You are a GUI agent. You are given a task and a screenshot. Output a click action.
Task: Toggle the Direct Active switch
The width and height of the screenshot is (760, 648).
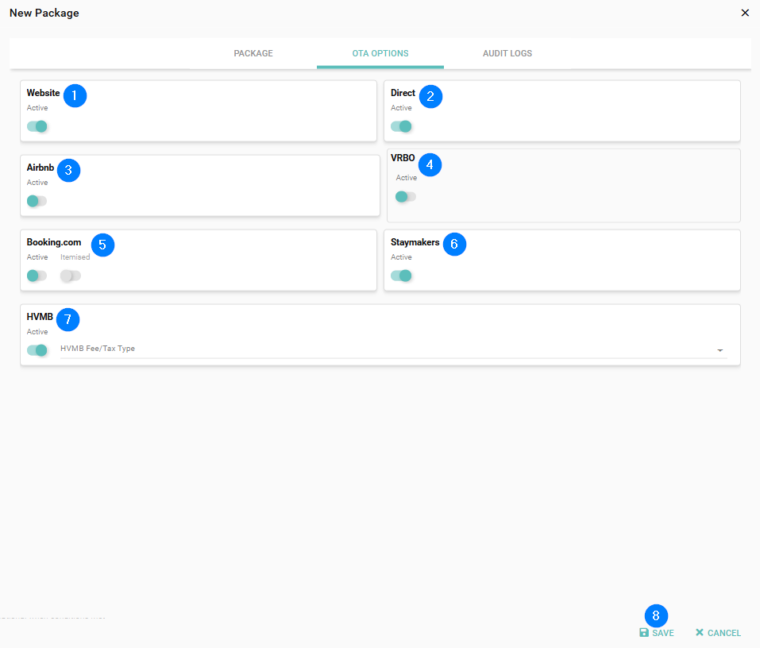[x=401, y=126]
